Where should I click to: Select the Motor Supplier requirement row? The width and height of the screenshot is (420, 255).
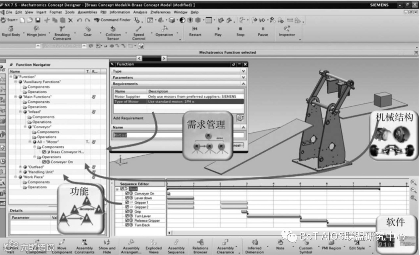tap(178, 97)
